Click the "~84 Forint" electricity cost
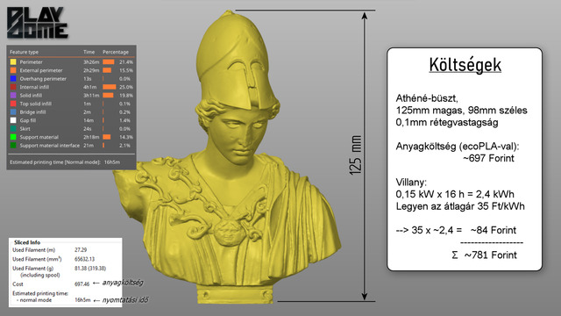 [x=494, y=230]
